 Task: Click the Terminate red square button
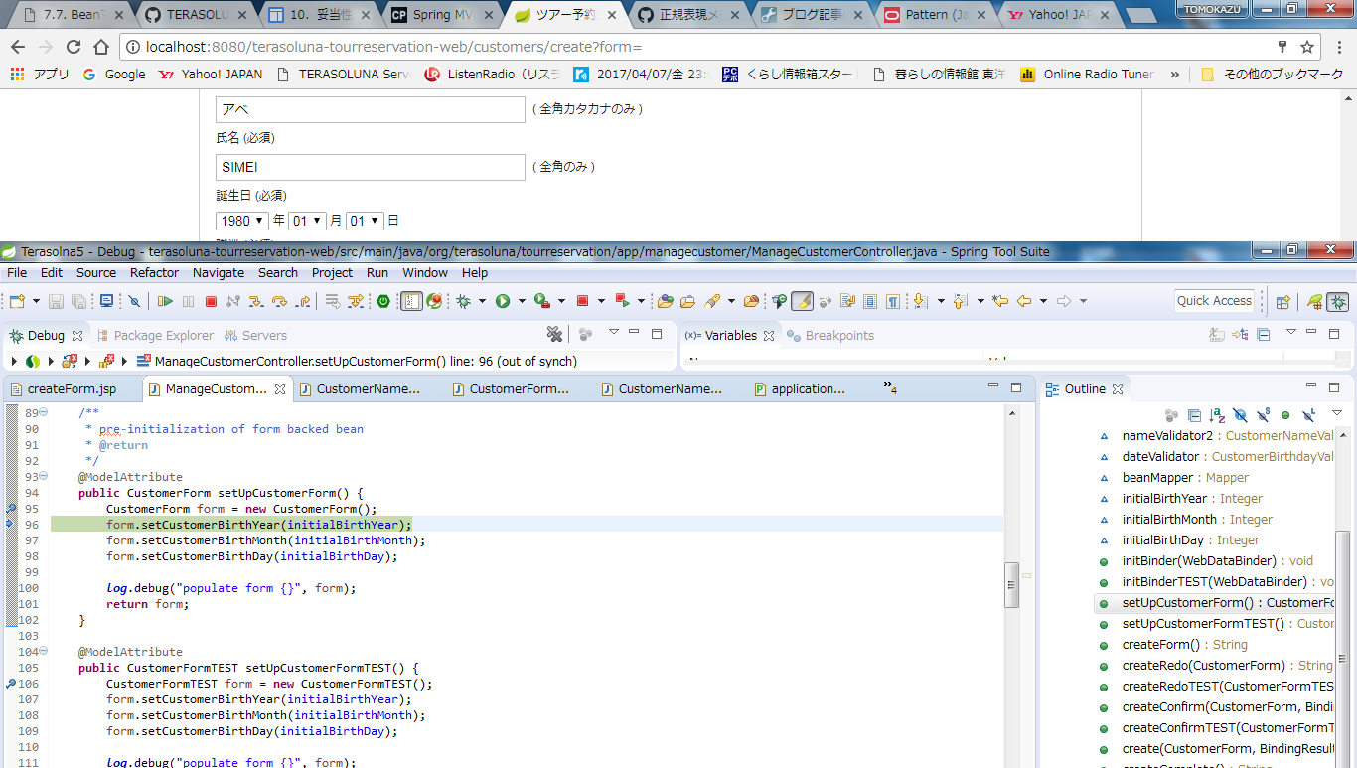tap(211, 301)
